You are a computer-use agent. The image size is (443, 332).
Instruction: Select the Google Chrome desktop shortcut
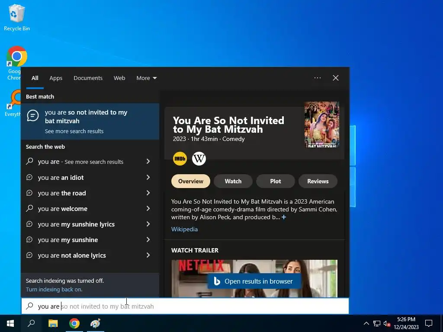click(x=13, y=63)
